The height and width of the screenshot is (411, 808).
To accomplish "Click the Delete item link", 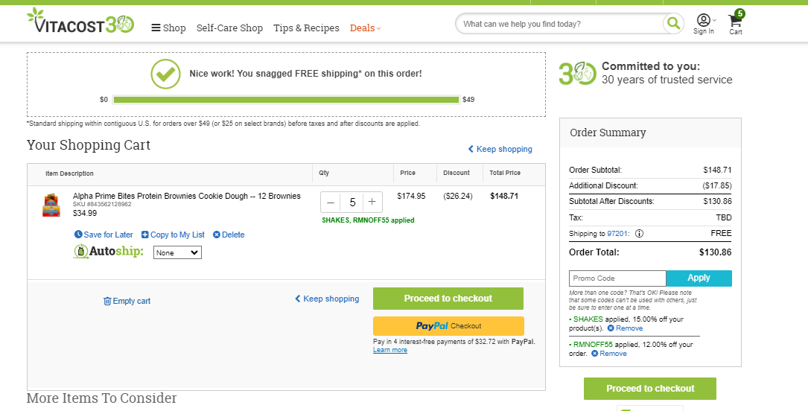I will [x=229, y=235].
